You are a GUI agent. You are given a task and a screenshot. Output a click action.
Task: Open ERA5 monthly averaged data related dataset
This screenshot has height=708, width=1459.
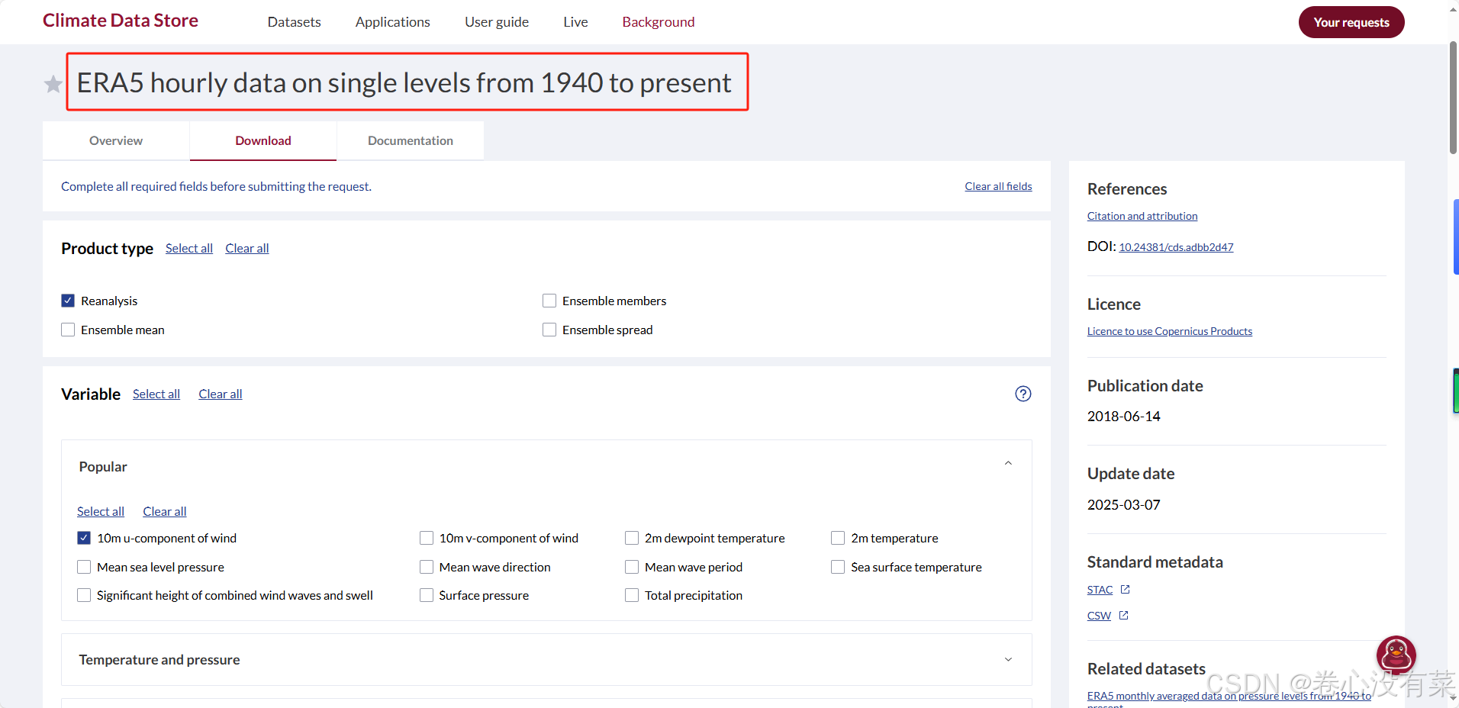pos(1229,696)
